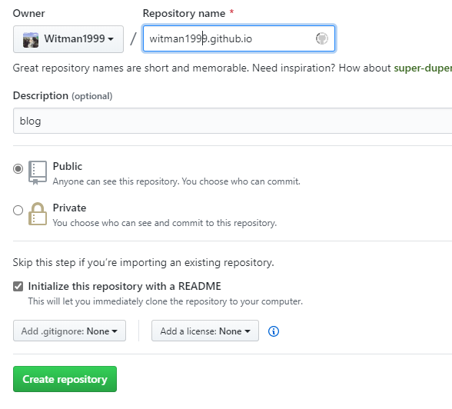Viewport: 452px width, 409px height.
Task: Select the Public radio button
Action: 18,168
